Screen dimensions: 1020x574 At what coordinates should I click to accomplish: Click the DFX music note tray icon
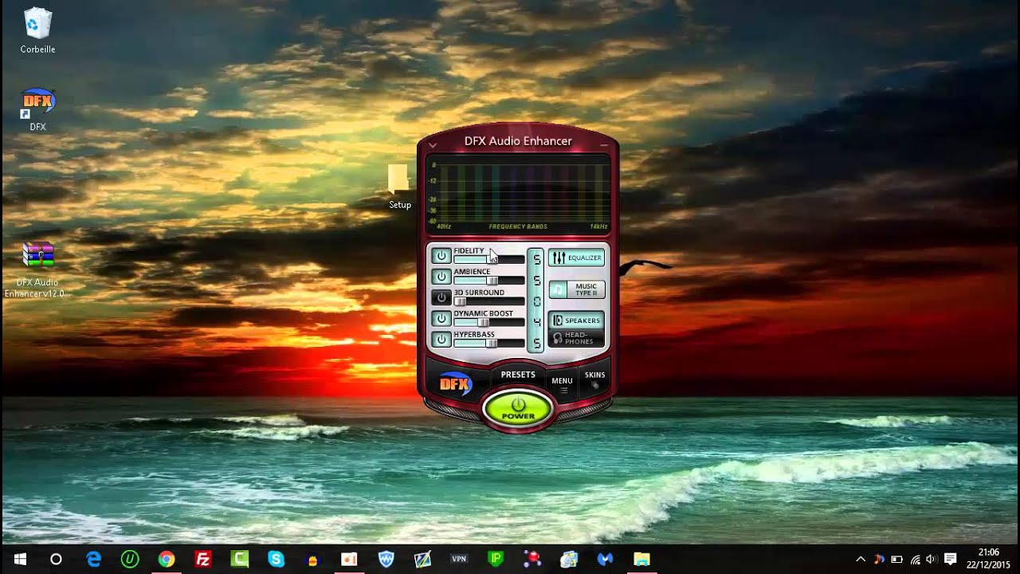(879, 560)
